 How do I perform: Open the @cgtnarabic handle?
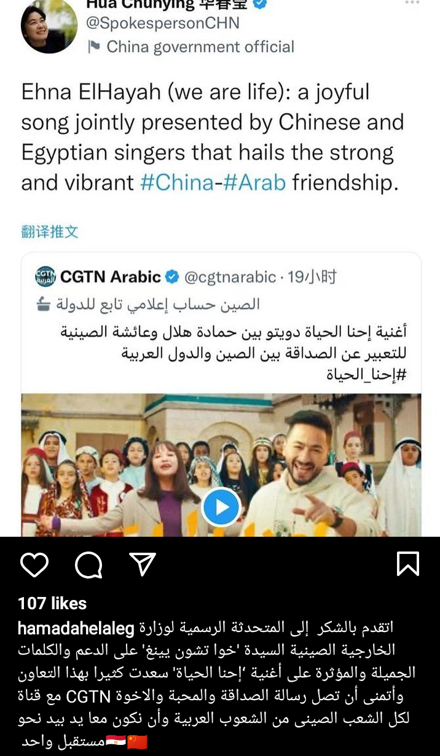(x=230, y=277)
